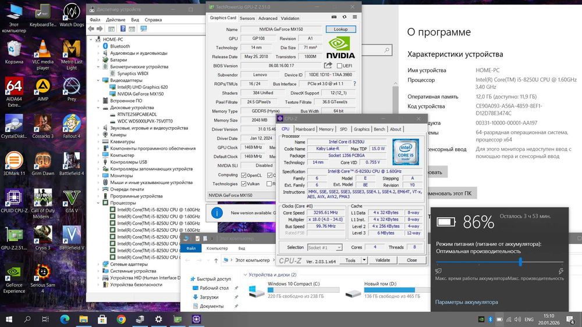Open the Bench tab in CPU-Z
Viewport: 582px width, 327px height.
click(379, 130)
